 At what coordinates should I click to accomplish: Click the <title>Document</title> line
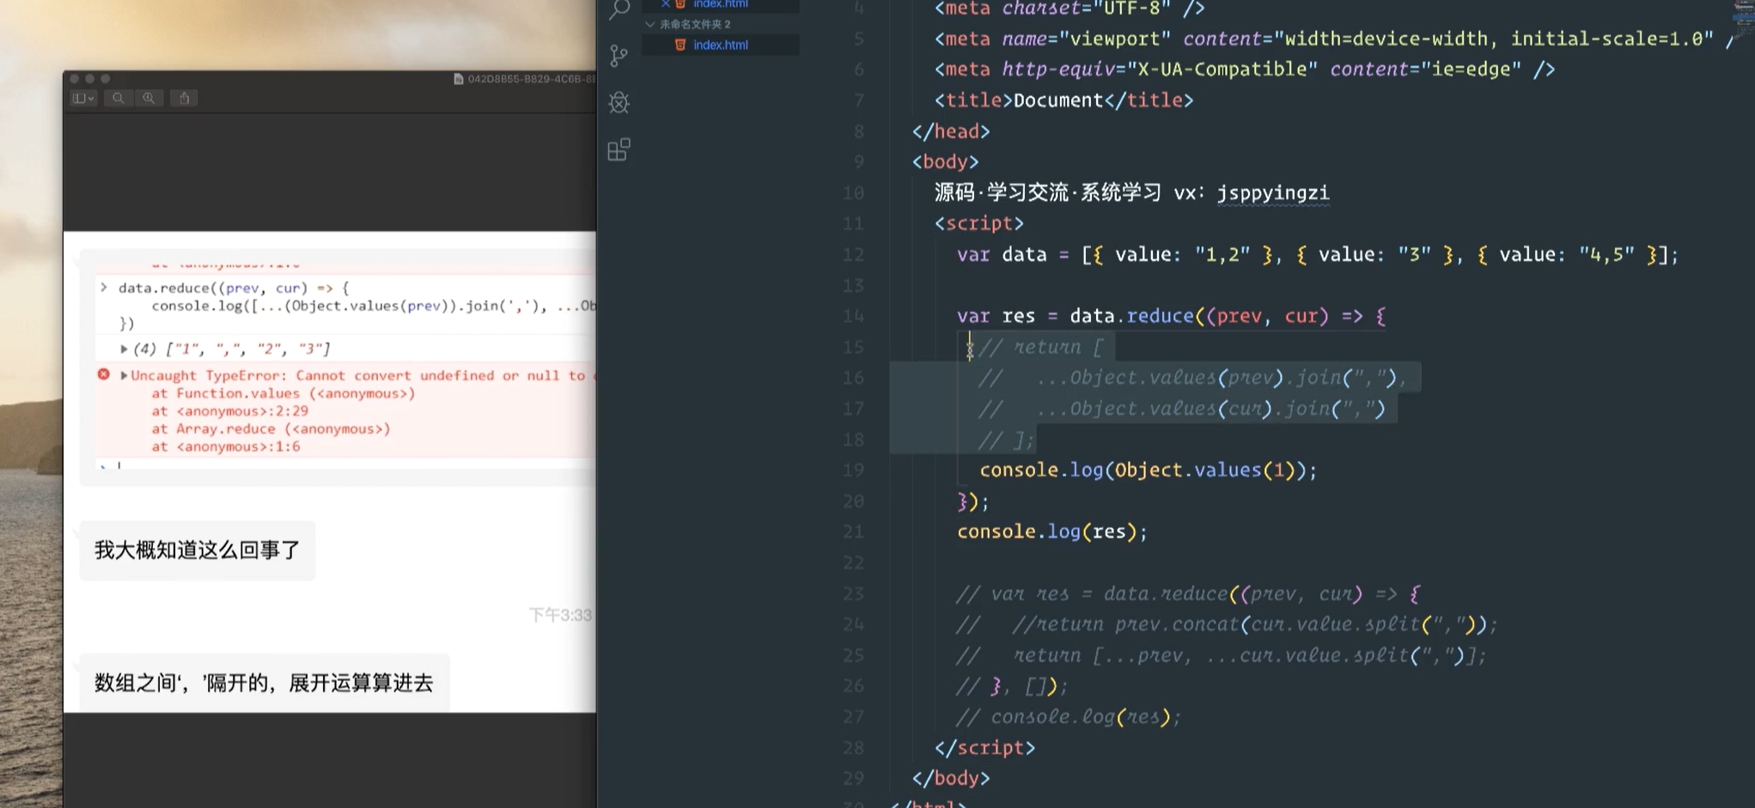[x=1063, y=100]
